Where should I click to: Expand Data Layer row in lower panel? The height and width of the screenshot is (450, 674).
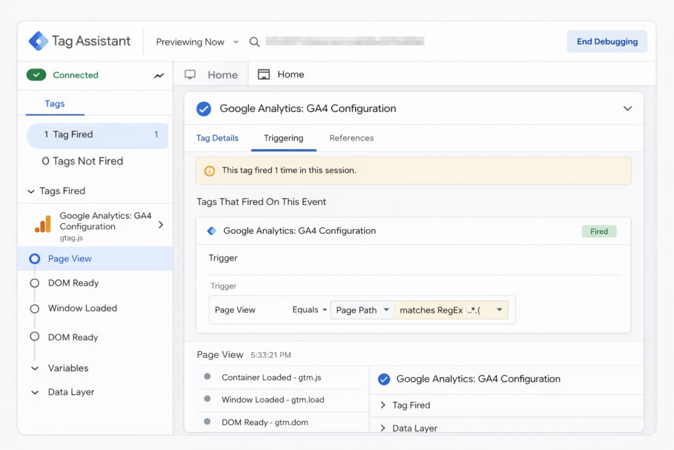[x=383, y=428]
